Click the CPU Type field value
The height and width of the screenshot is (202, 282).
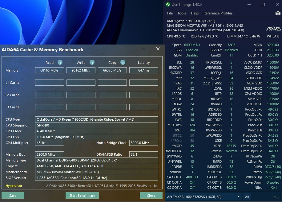97,119
